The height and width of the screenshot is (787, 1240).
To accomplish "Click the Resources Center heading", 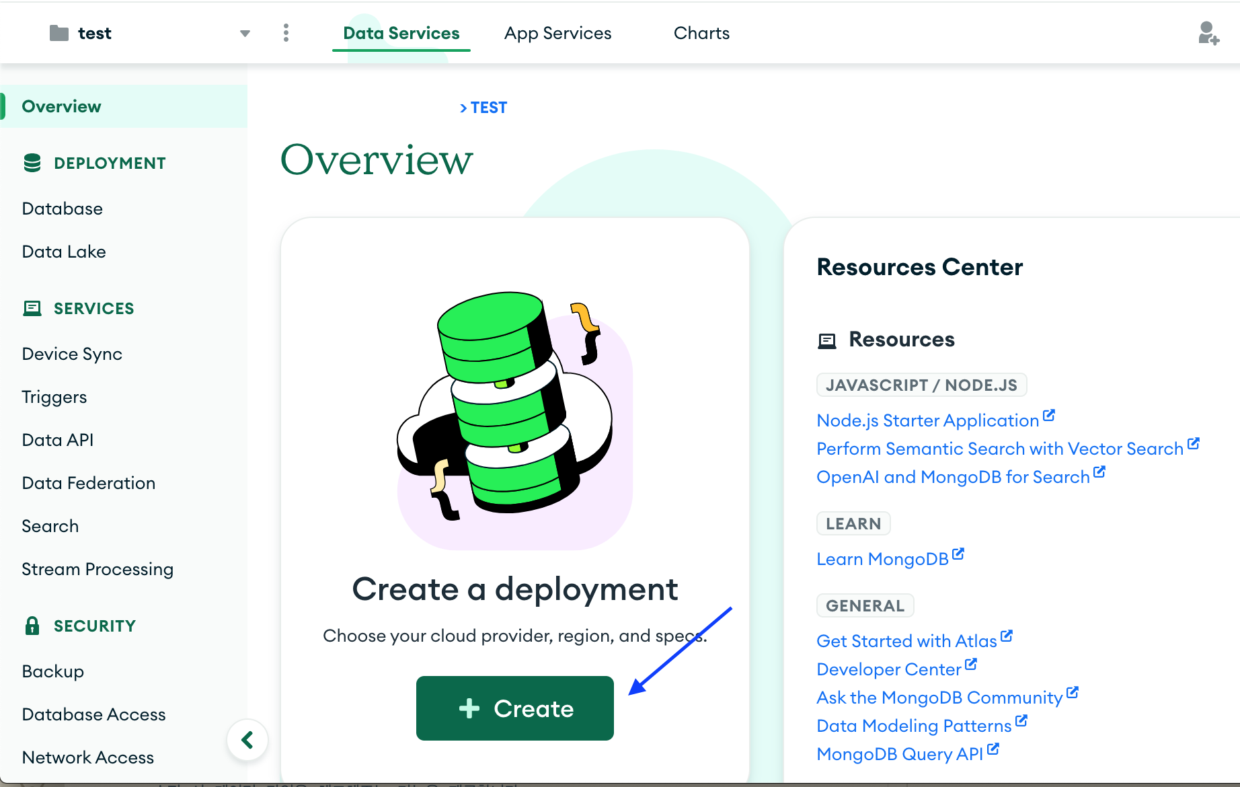I will pos(920,268).
